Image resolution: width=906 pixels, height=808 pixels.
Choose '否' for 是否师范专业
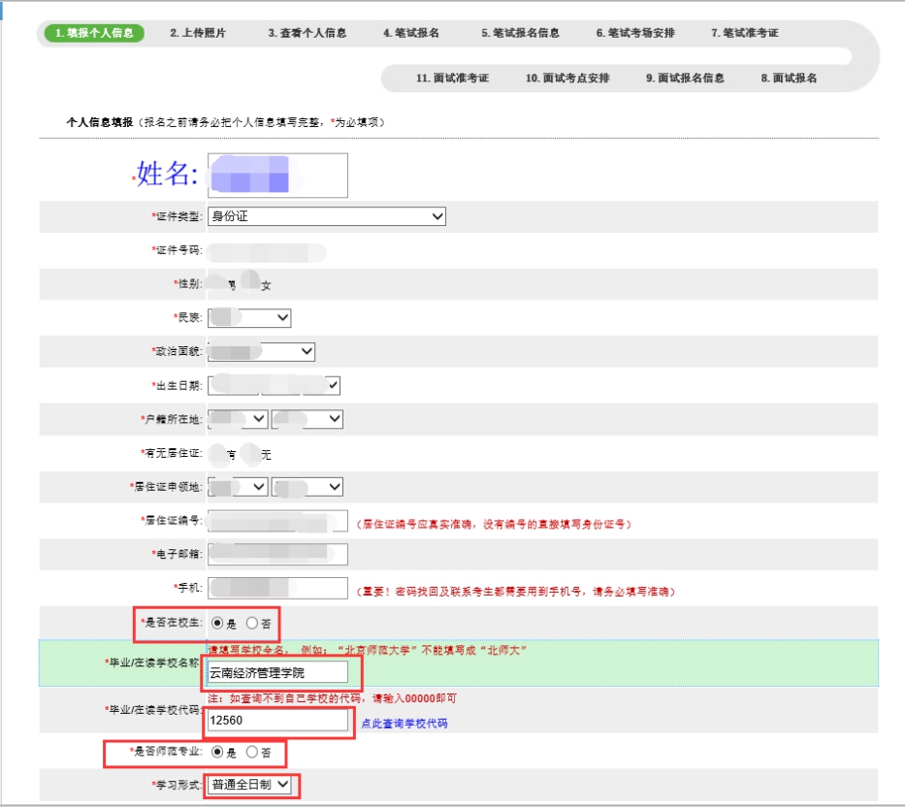point(252,752)
